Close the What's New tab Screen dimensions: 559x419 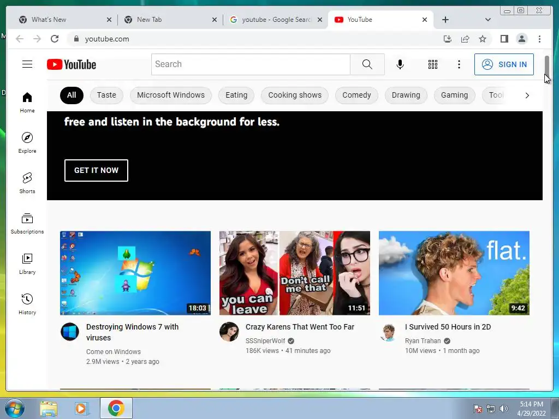coord(109,20)
